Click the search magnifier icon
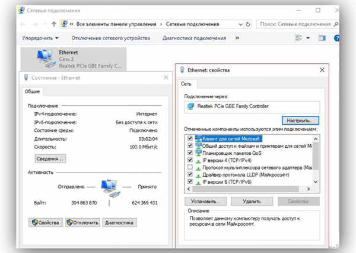Screen dimensions: 356x253 tap(336, 24)
